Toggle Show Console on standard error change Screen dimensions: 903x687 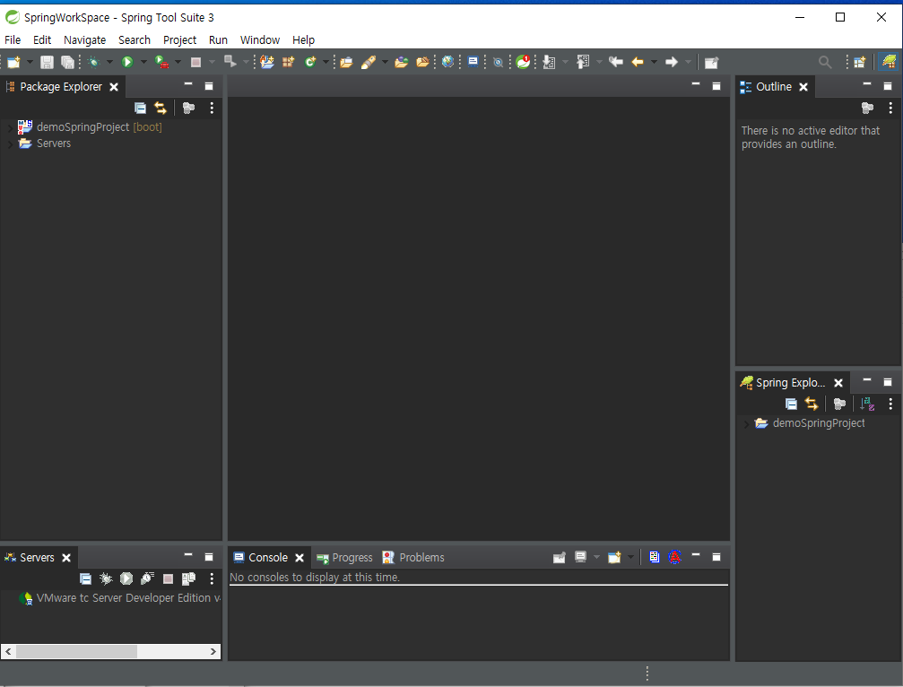[x=675, y=557]
